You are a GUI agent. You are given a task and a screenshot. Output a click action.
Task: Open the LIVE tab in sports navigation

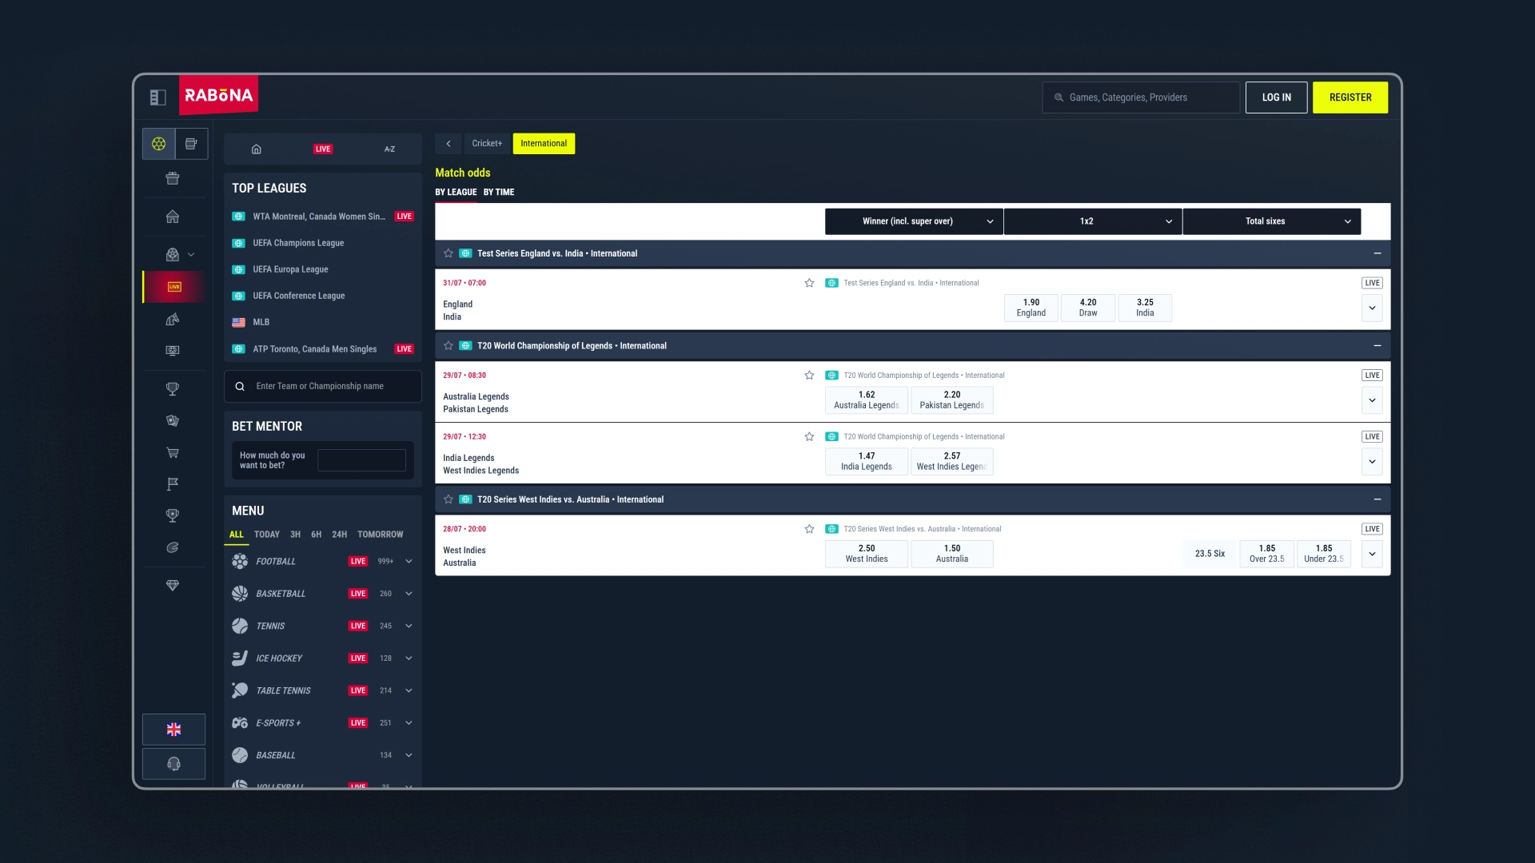tap(323, 149)
